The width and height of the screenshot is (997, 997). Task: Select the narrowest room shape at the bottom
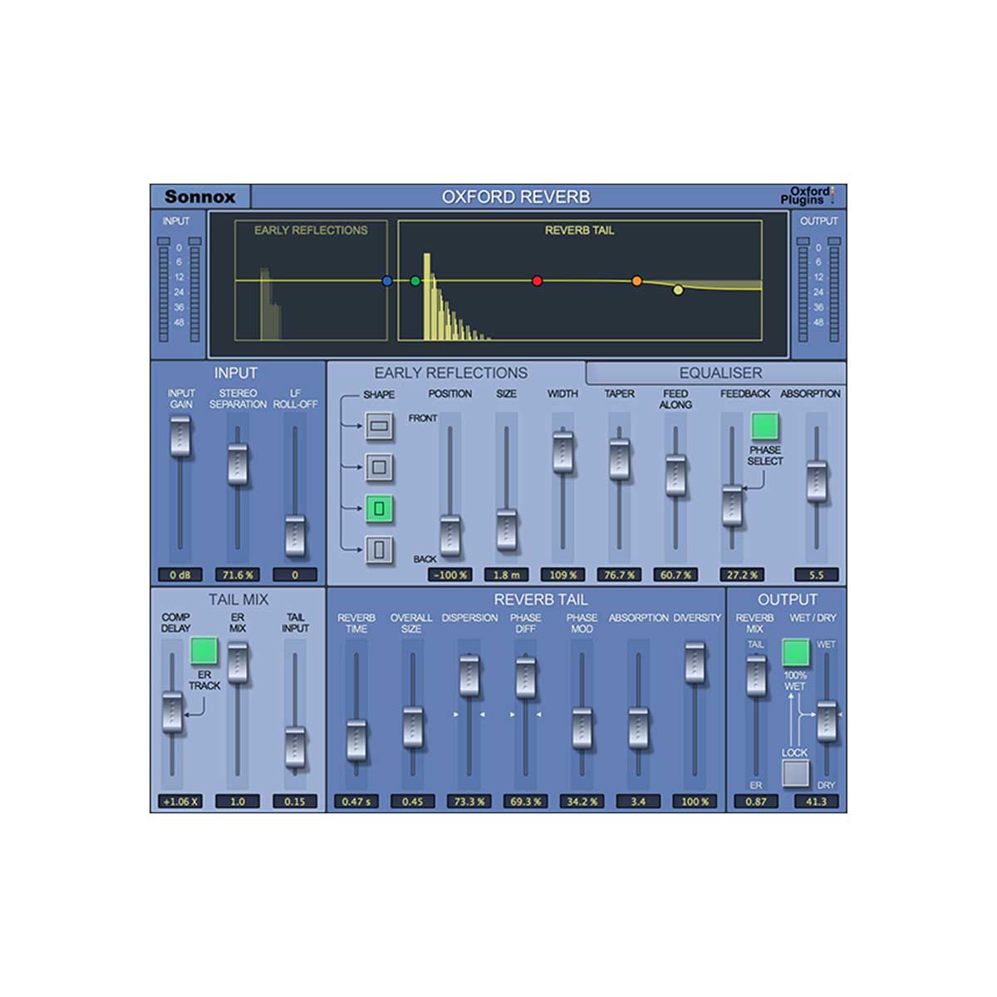coord(378,548)
